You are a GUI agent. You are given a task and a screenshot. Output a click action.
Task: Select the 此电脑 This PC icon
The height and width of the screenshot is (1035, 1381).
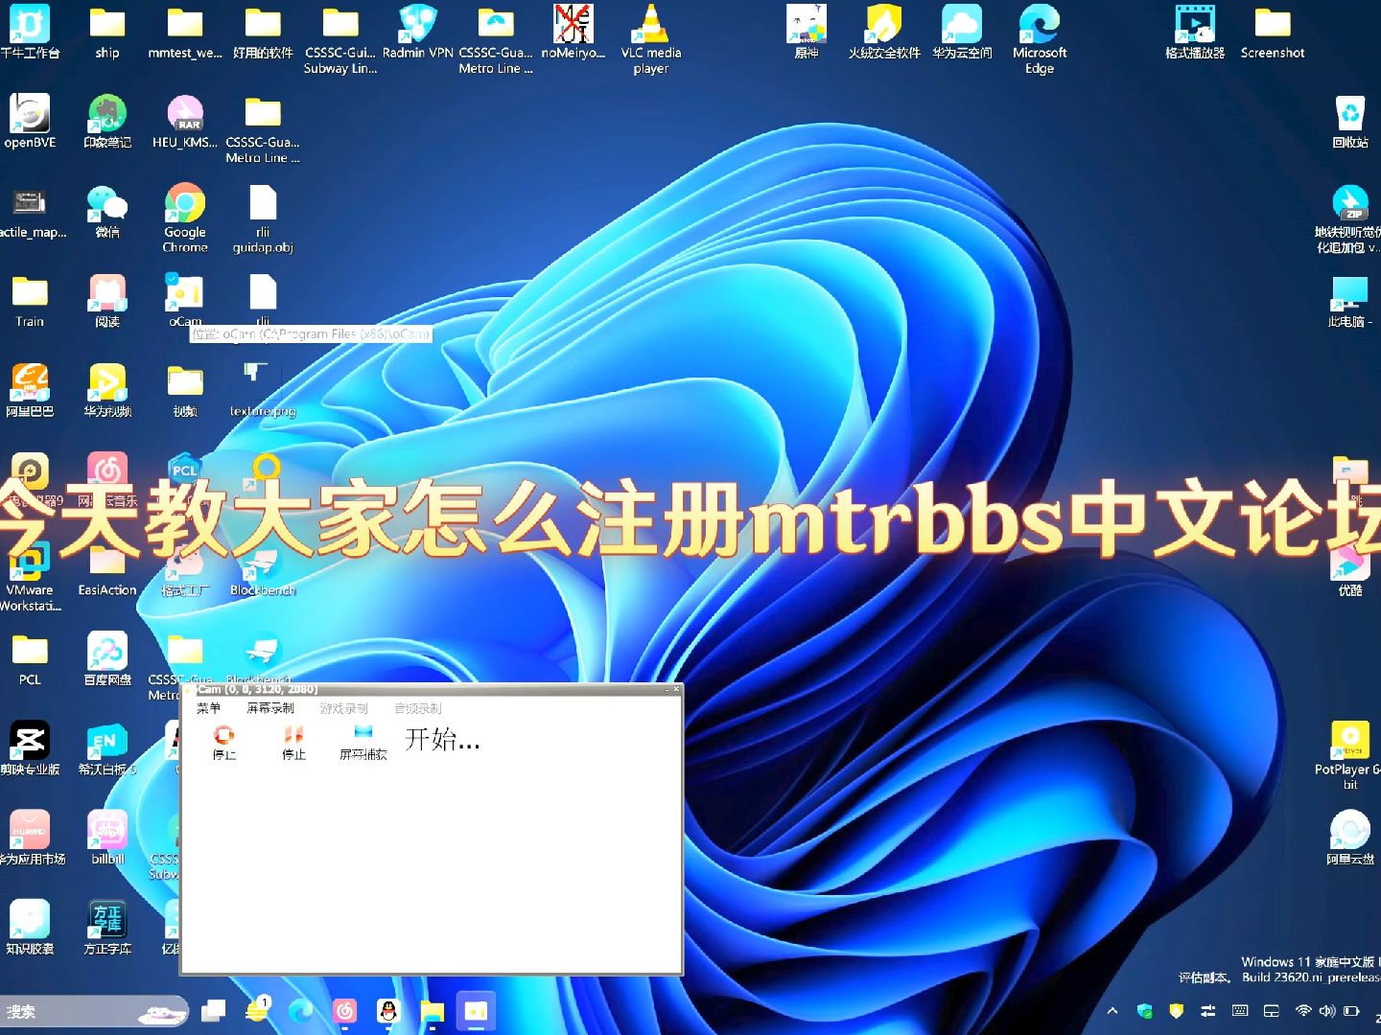coord(1350,301)
